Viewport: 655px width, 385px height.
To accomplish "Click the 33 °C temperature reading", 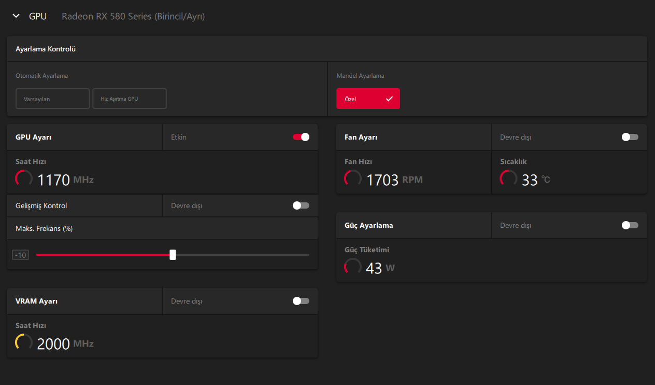I will point(536,180).
